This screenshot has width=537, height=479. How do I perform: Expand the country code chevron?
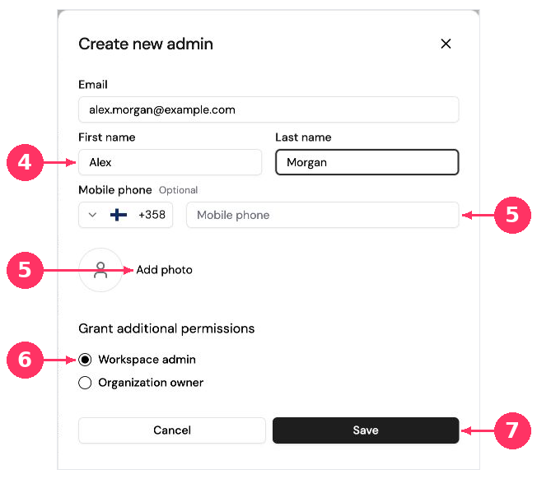92,215
